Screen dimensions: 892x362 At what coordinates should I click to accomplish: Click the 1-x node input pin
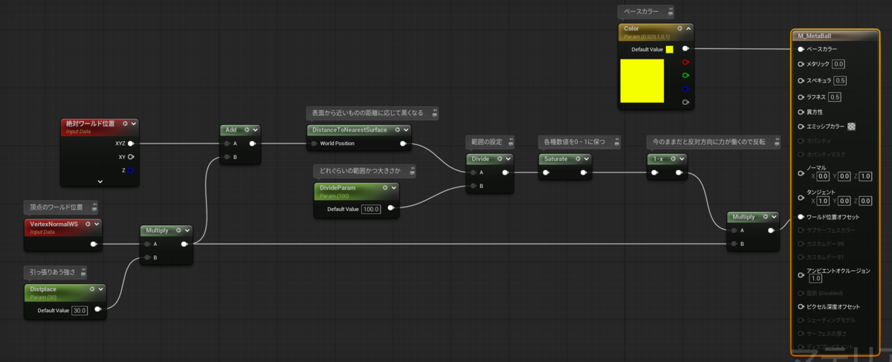(x=653, y=173)
